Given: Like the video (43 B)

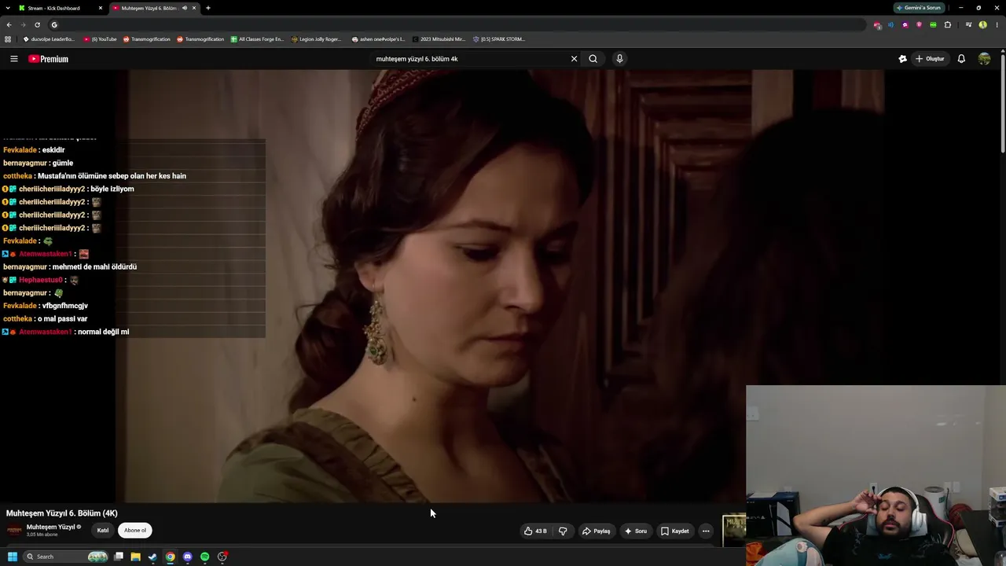Looking at the screenshot, I should 535,531.
